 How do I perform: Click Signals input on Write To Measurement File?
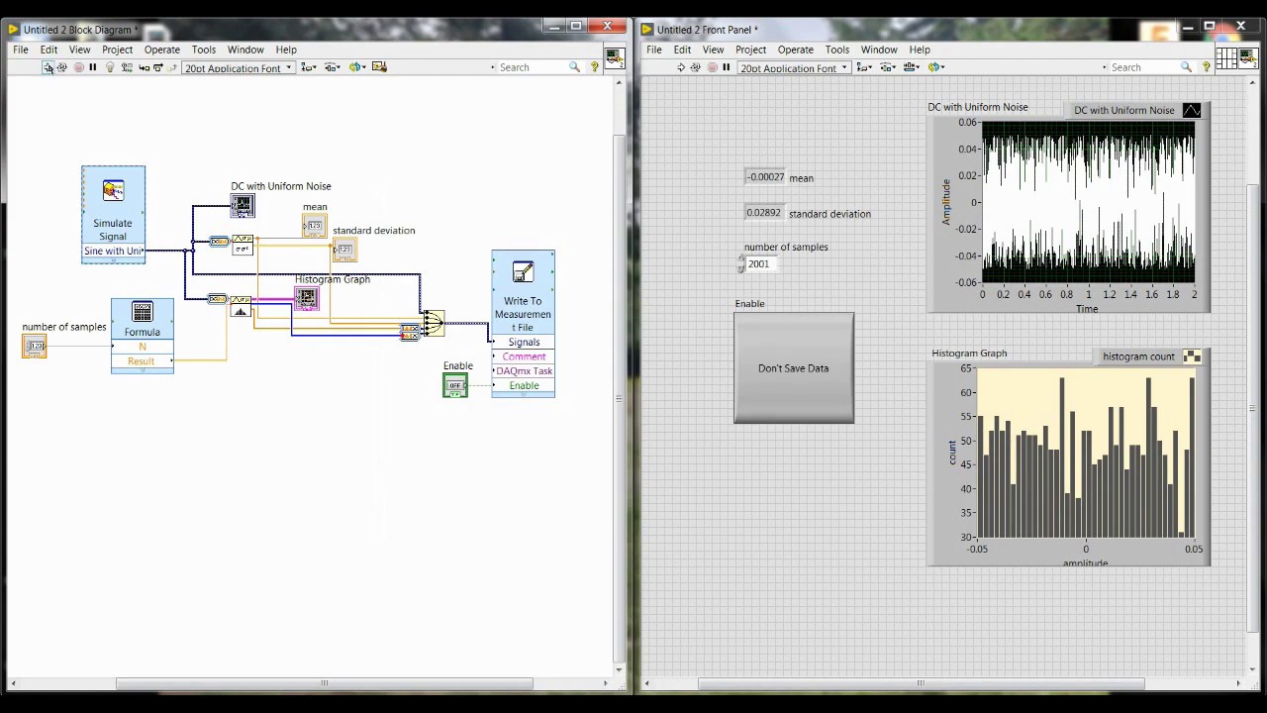(524, 343)
